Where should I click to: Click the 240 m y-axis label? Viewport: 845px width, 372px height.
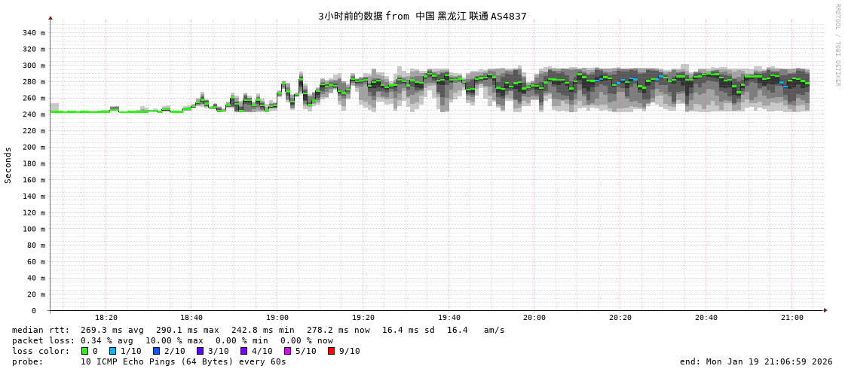click(33, 114)
